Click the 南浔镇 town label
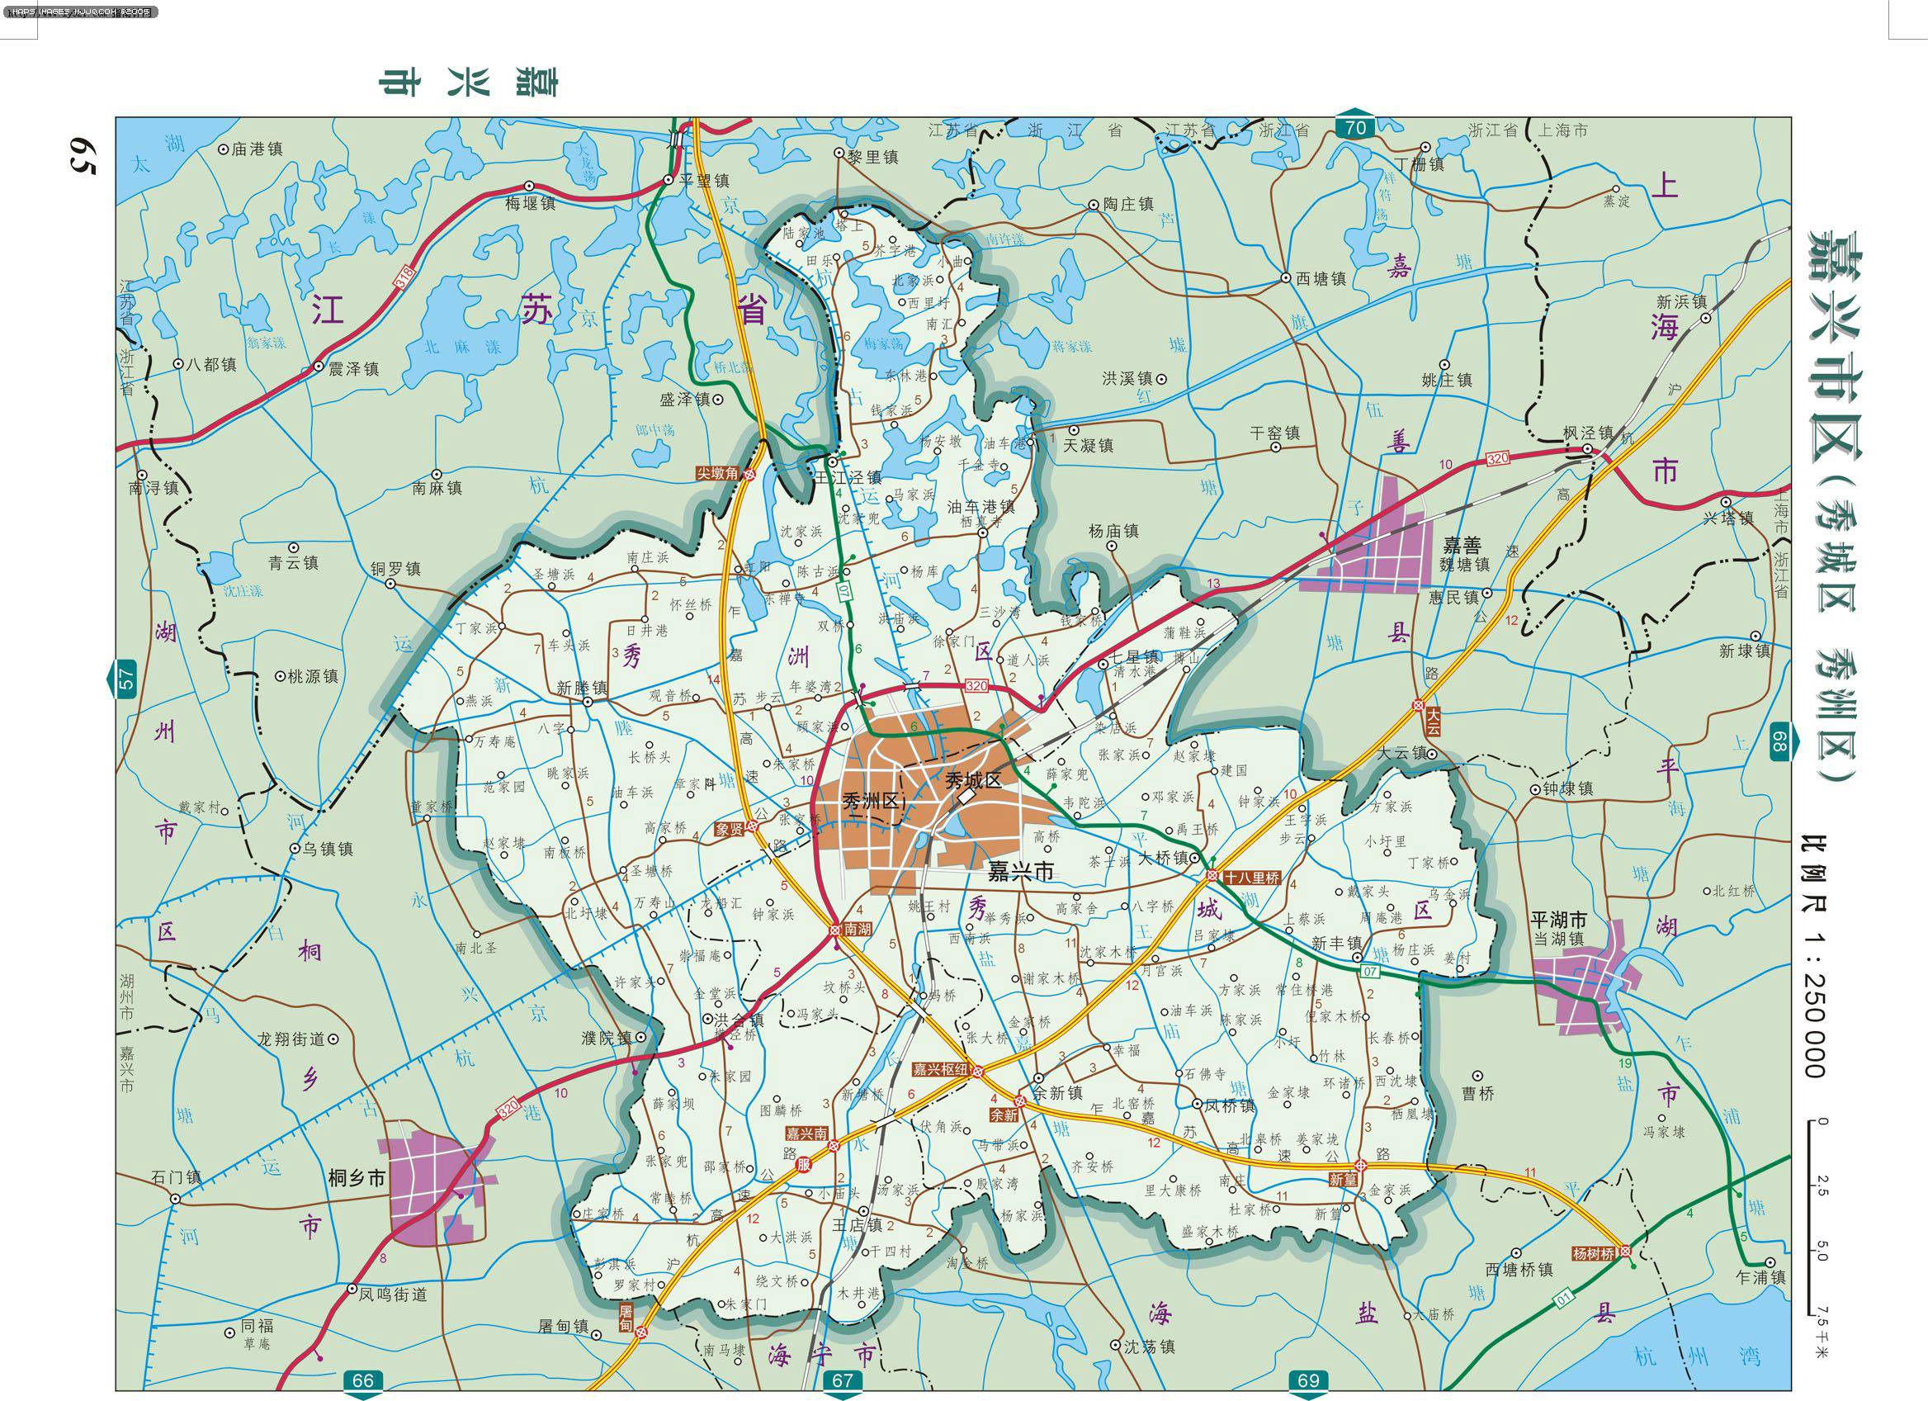 pyautogui.click(x=154, y=489)
